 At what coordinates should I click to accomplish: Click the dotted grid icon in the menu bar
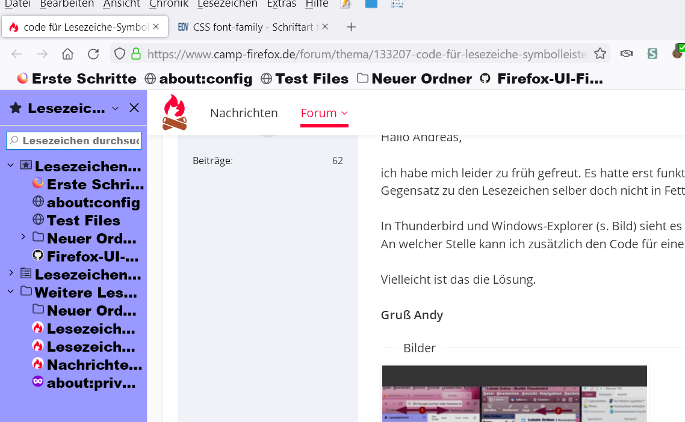pos(397,4)
